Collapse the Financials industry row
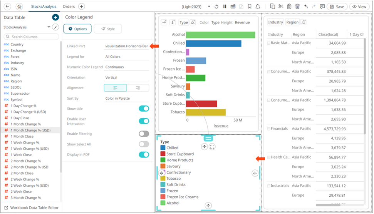This screenshot has height=214, width=374. 268,129
